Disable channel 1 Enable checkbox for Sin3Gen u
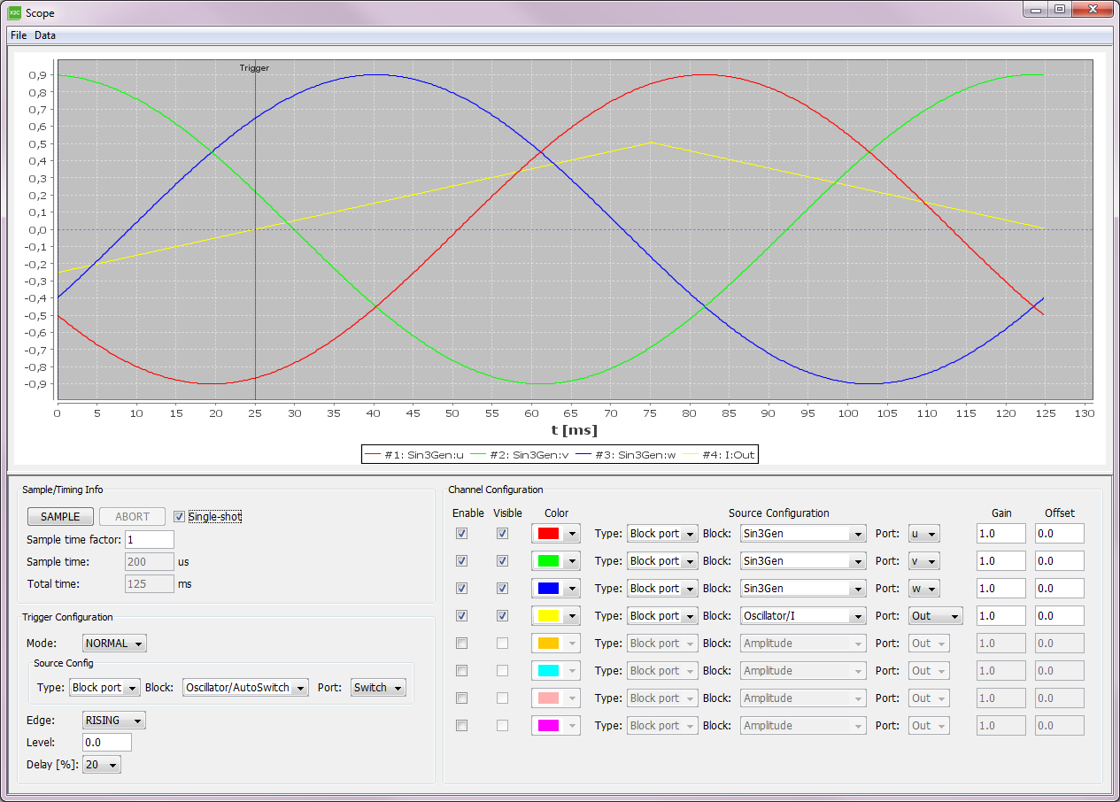This screenshot has width=1120, height=802. click(461, 534)
